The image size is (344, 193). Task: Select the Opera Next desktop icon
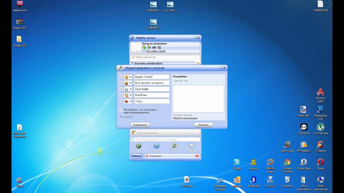(304, 164)
